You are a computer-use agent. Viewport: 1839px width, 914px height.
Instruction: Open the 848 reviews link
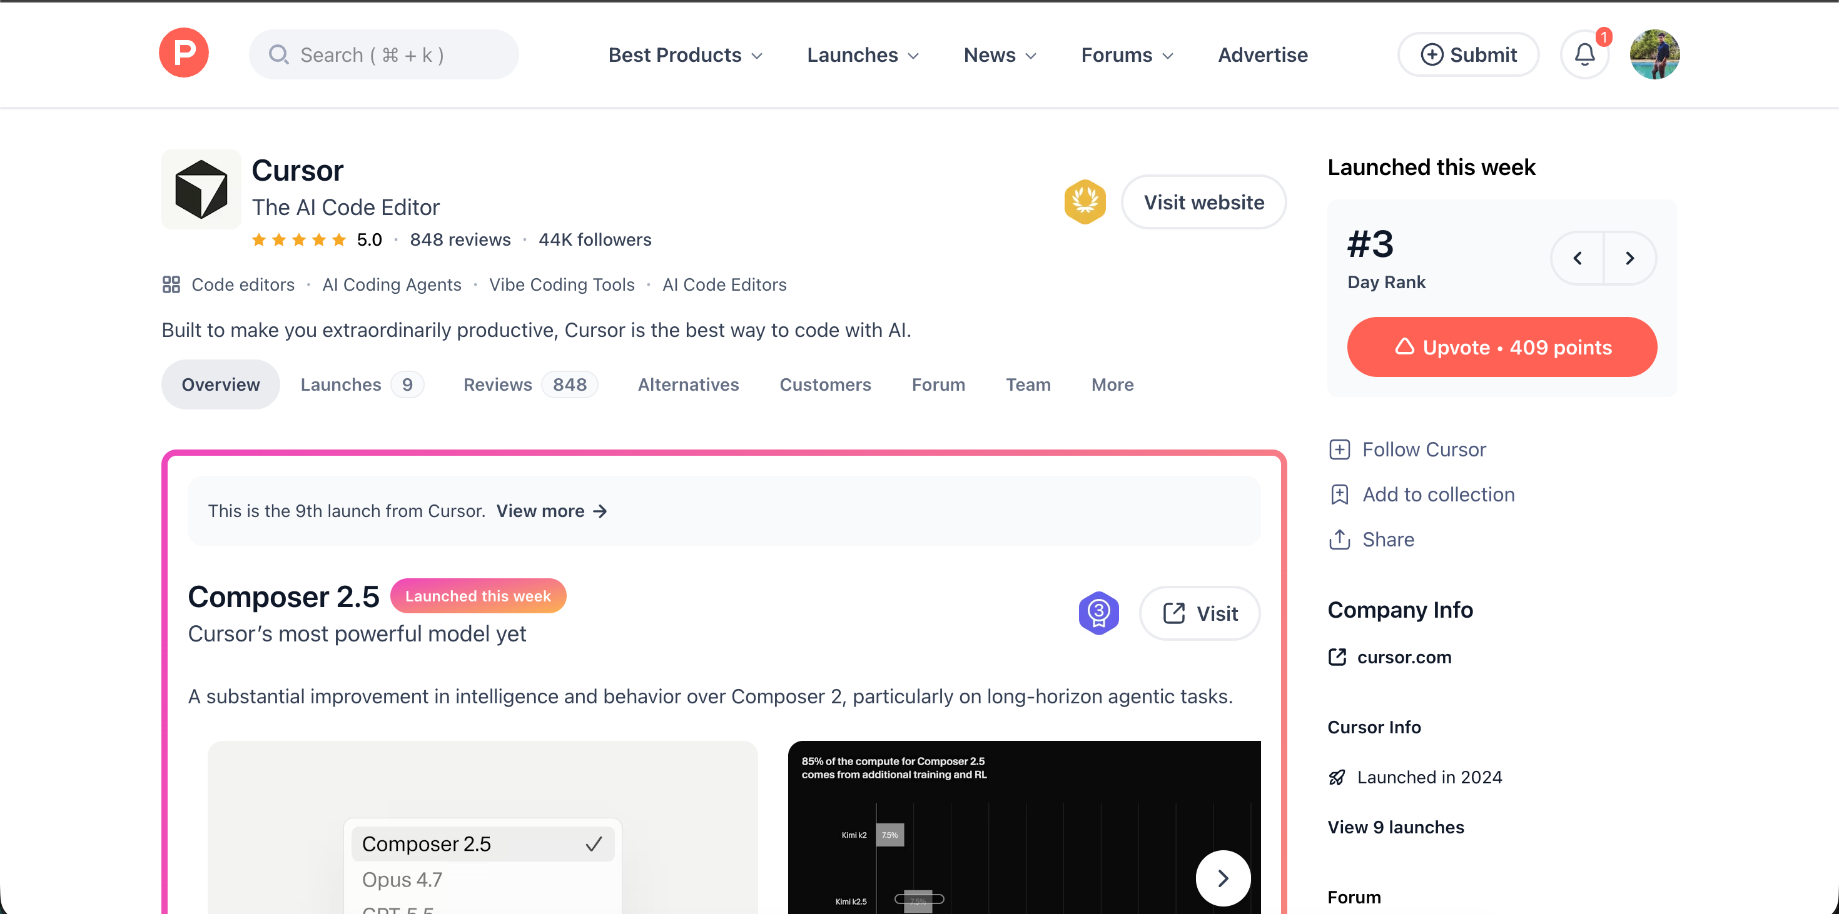point(460,239)
